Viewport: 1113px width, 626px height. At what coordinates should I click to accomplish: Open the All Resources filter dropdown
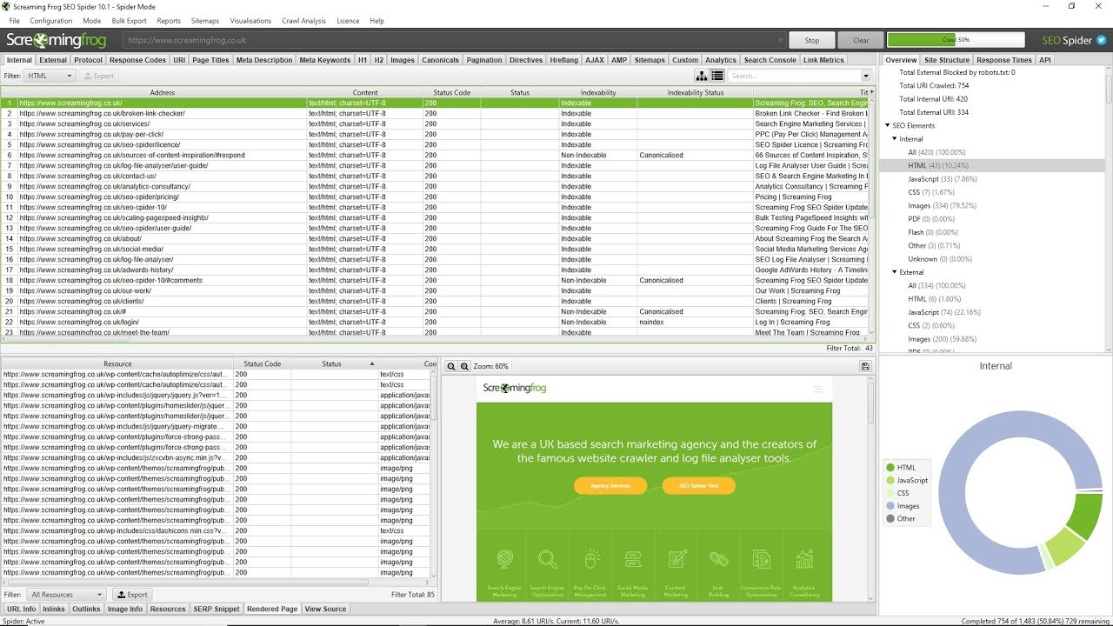point(65,594)
